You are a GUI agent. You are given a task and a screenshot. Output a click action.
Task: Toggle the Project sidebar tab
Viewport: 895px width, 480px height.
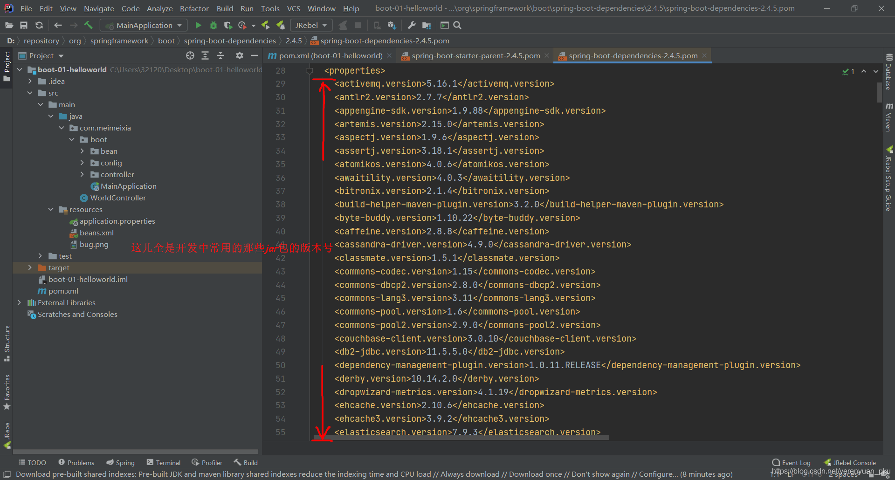(x=7, y=66)
